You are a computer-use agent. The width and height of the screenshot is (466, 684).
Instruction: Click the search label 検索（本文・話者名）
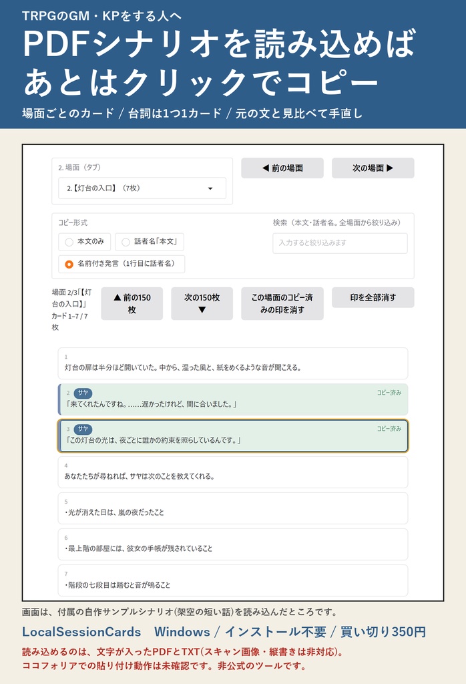pyautogui.click(x=336, y=222)
